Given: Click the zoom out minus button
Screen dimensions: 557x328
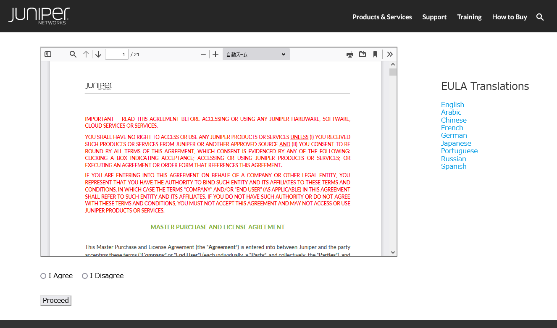Looking at the screenshot, I should pos(203,54).
